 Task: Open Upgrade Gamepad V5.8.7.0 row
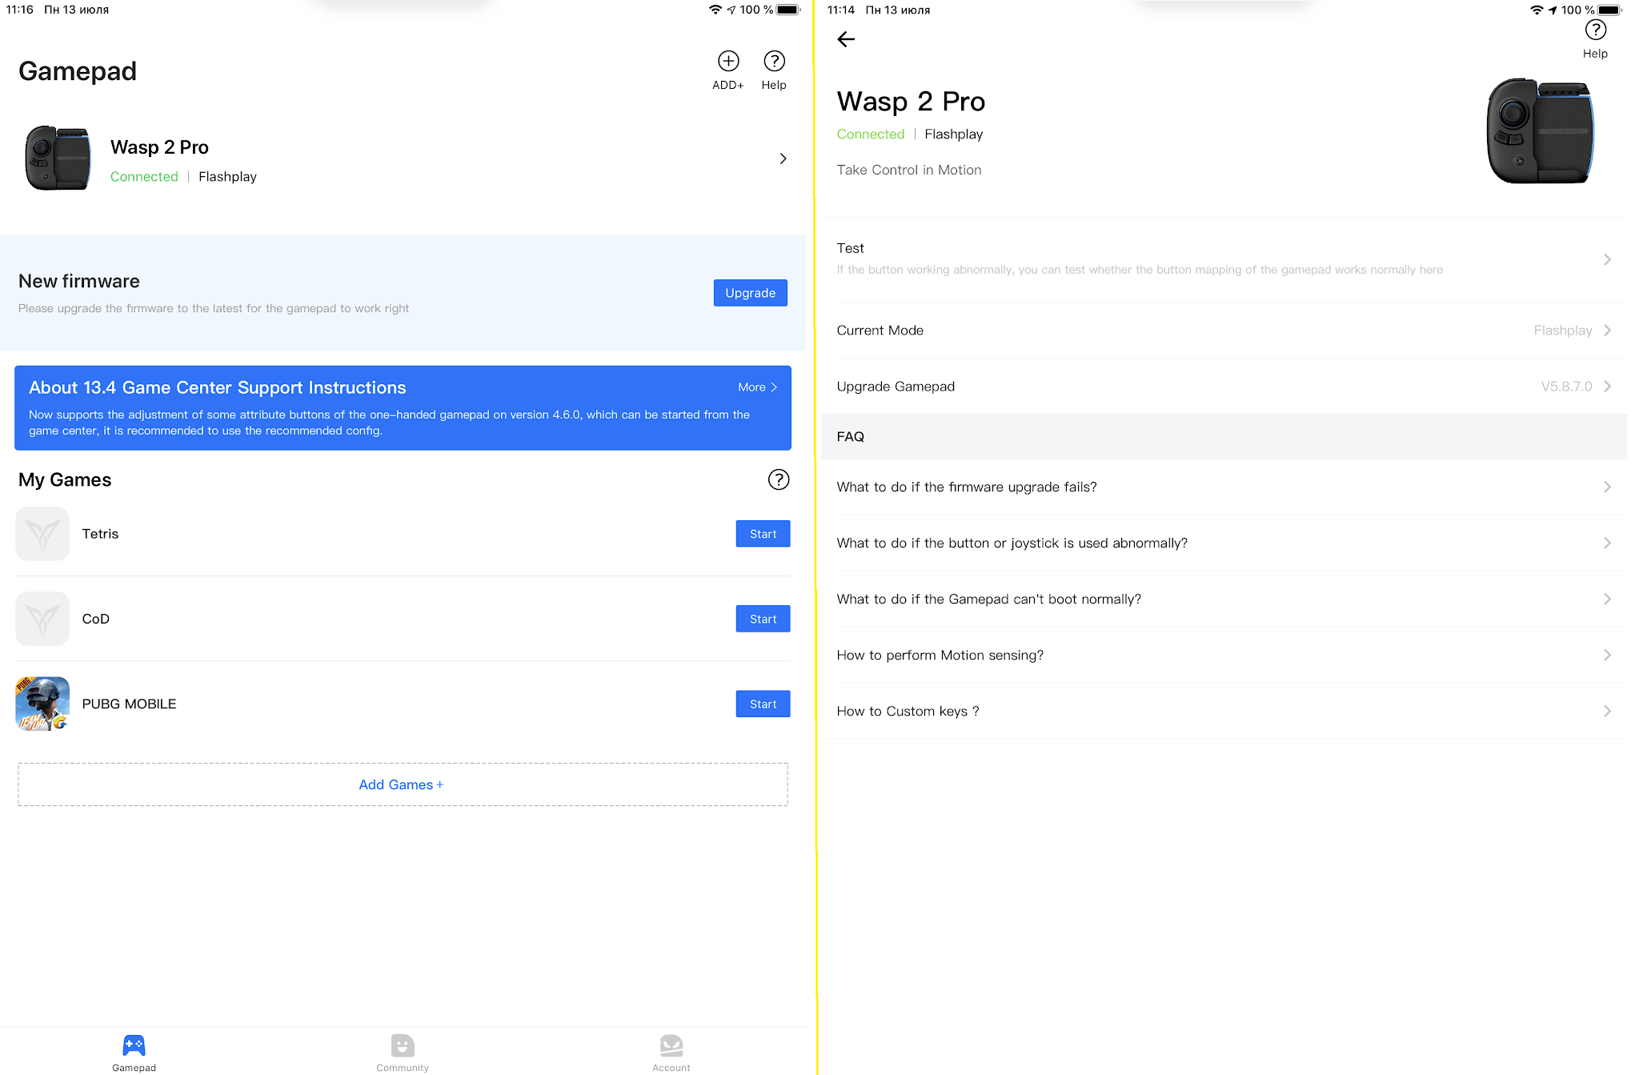point(1224,387)
